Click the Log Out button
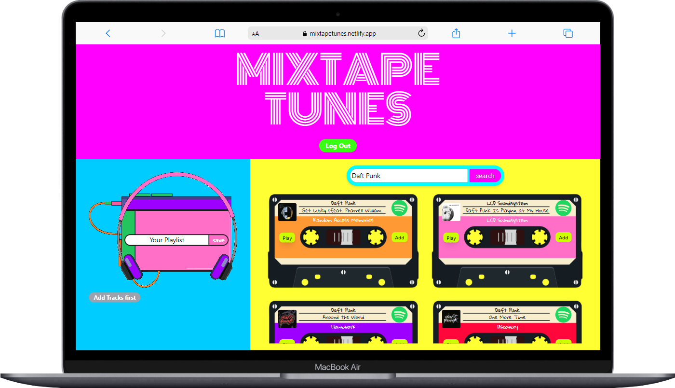675x388 pixels. click(338, 146)
